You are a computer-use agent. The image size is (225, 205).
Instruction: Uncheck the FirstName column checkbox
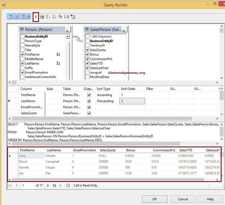(x=23, y=54)
